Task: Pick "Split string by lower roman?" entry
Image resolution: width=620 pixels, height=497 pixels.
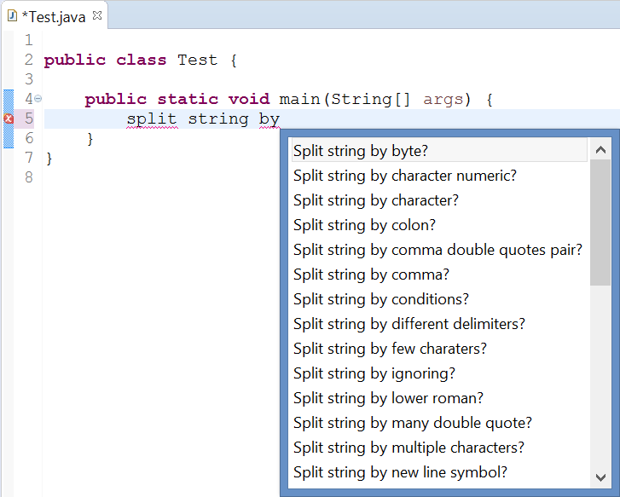Action: [388, 398]
